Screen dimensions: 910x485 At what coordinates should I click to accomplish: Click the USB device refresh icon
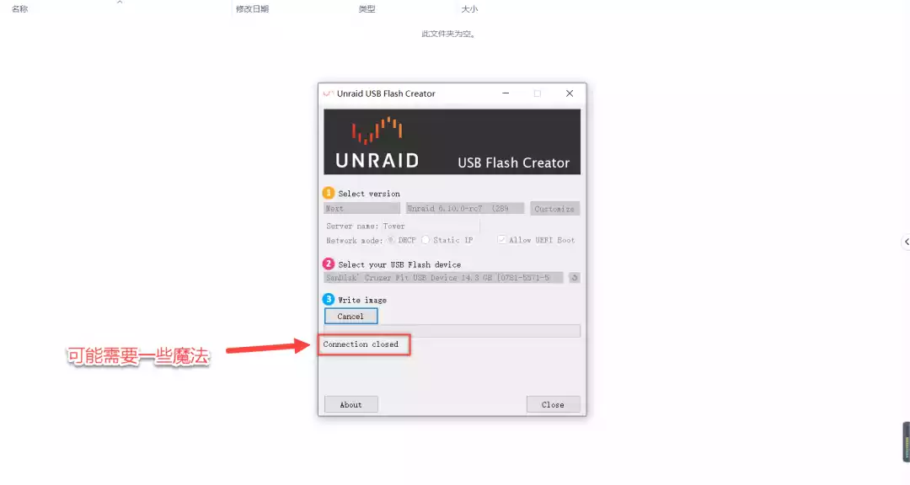574,278
